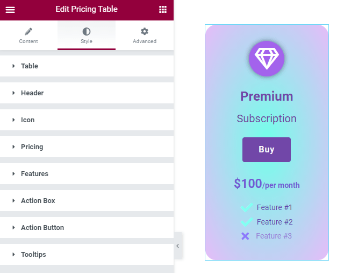Expand the Action Box section

point(87,200)
